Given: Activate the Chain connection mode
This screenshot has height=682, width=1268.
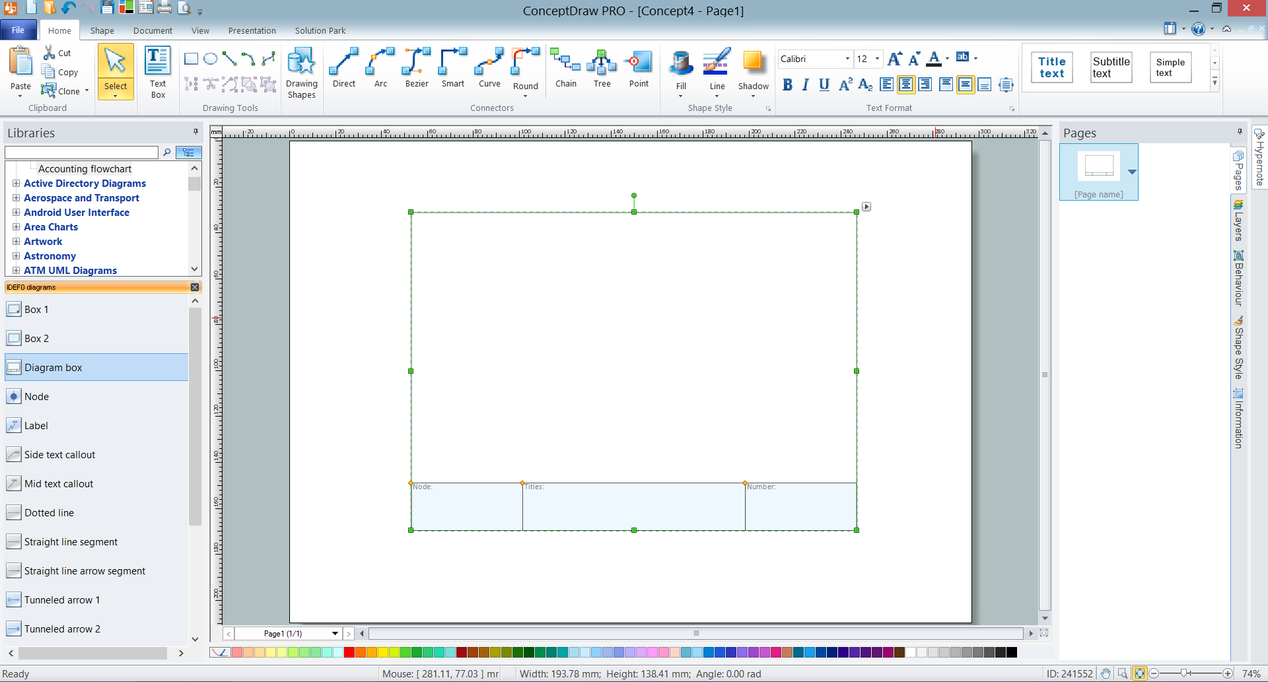Looking at the screenshot, I should (x=566, y=67).
